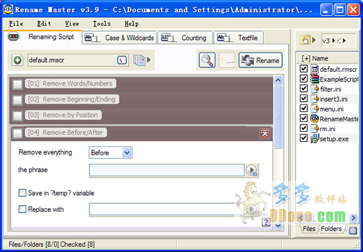363x252 pixels.
Task: Close the Remove Before/After step
Action: tap(265, 134)
